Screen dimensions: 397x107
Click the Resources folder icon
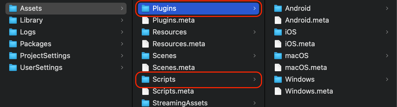click(x=145, y=32)
